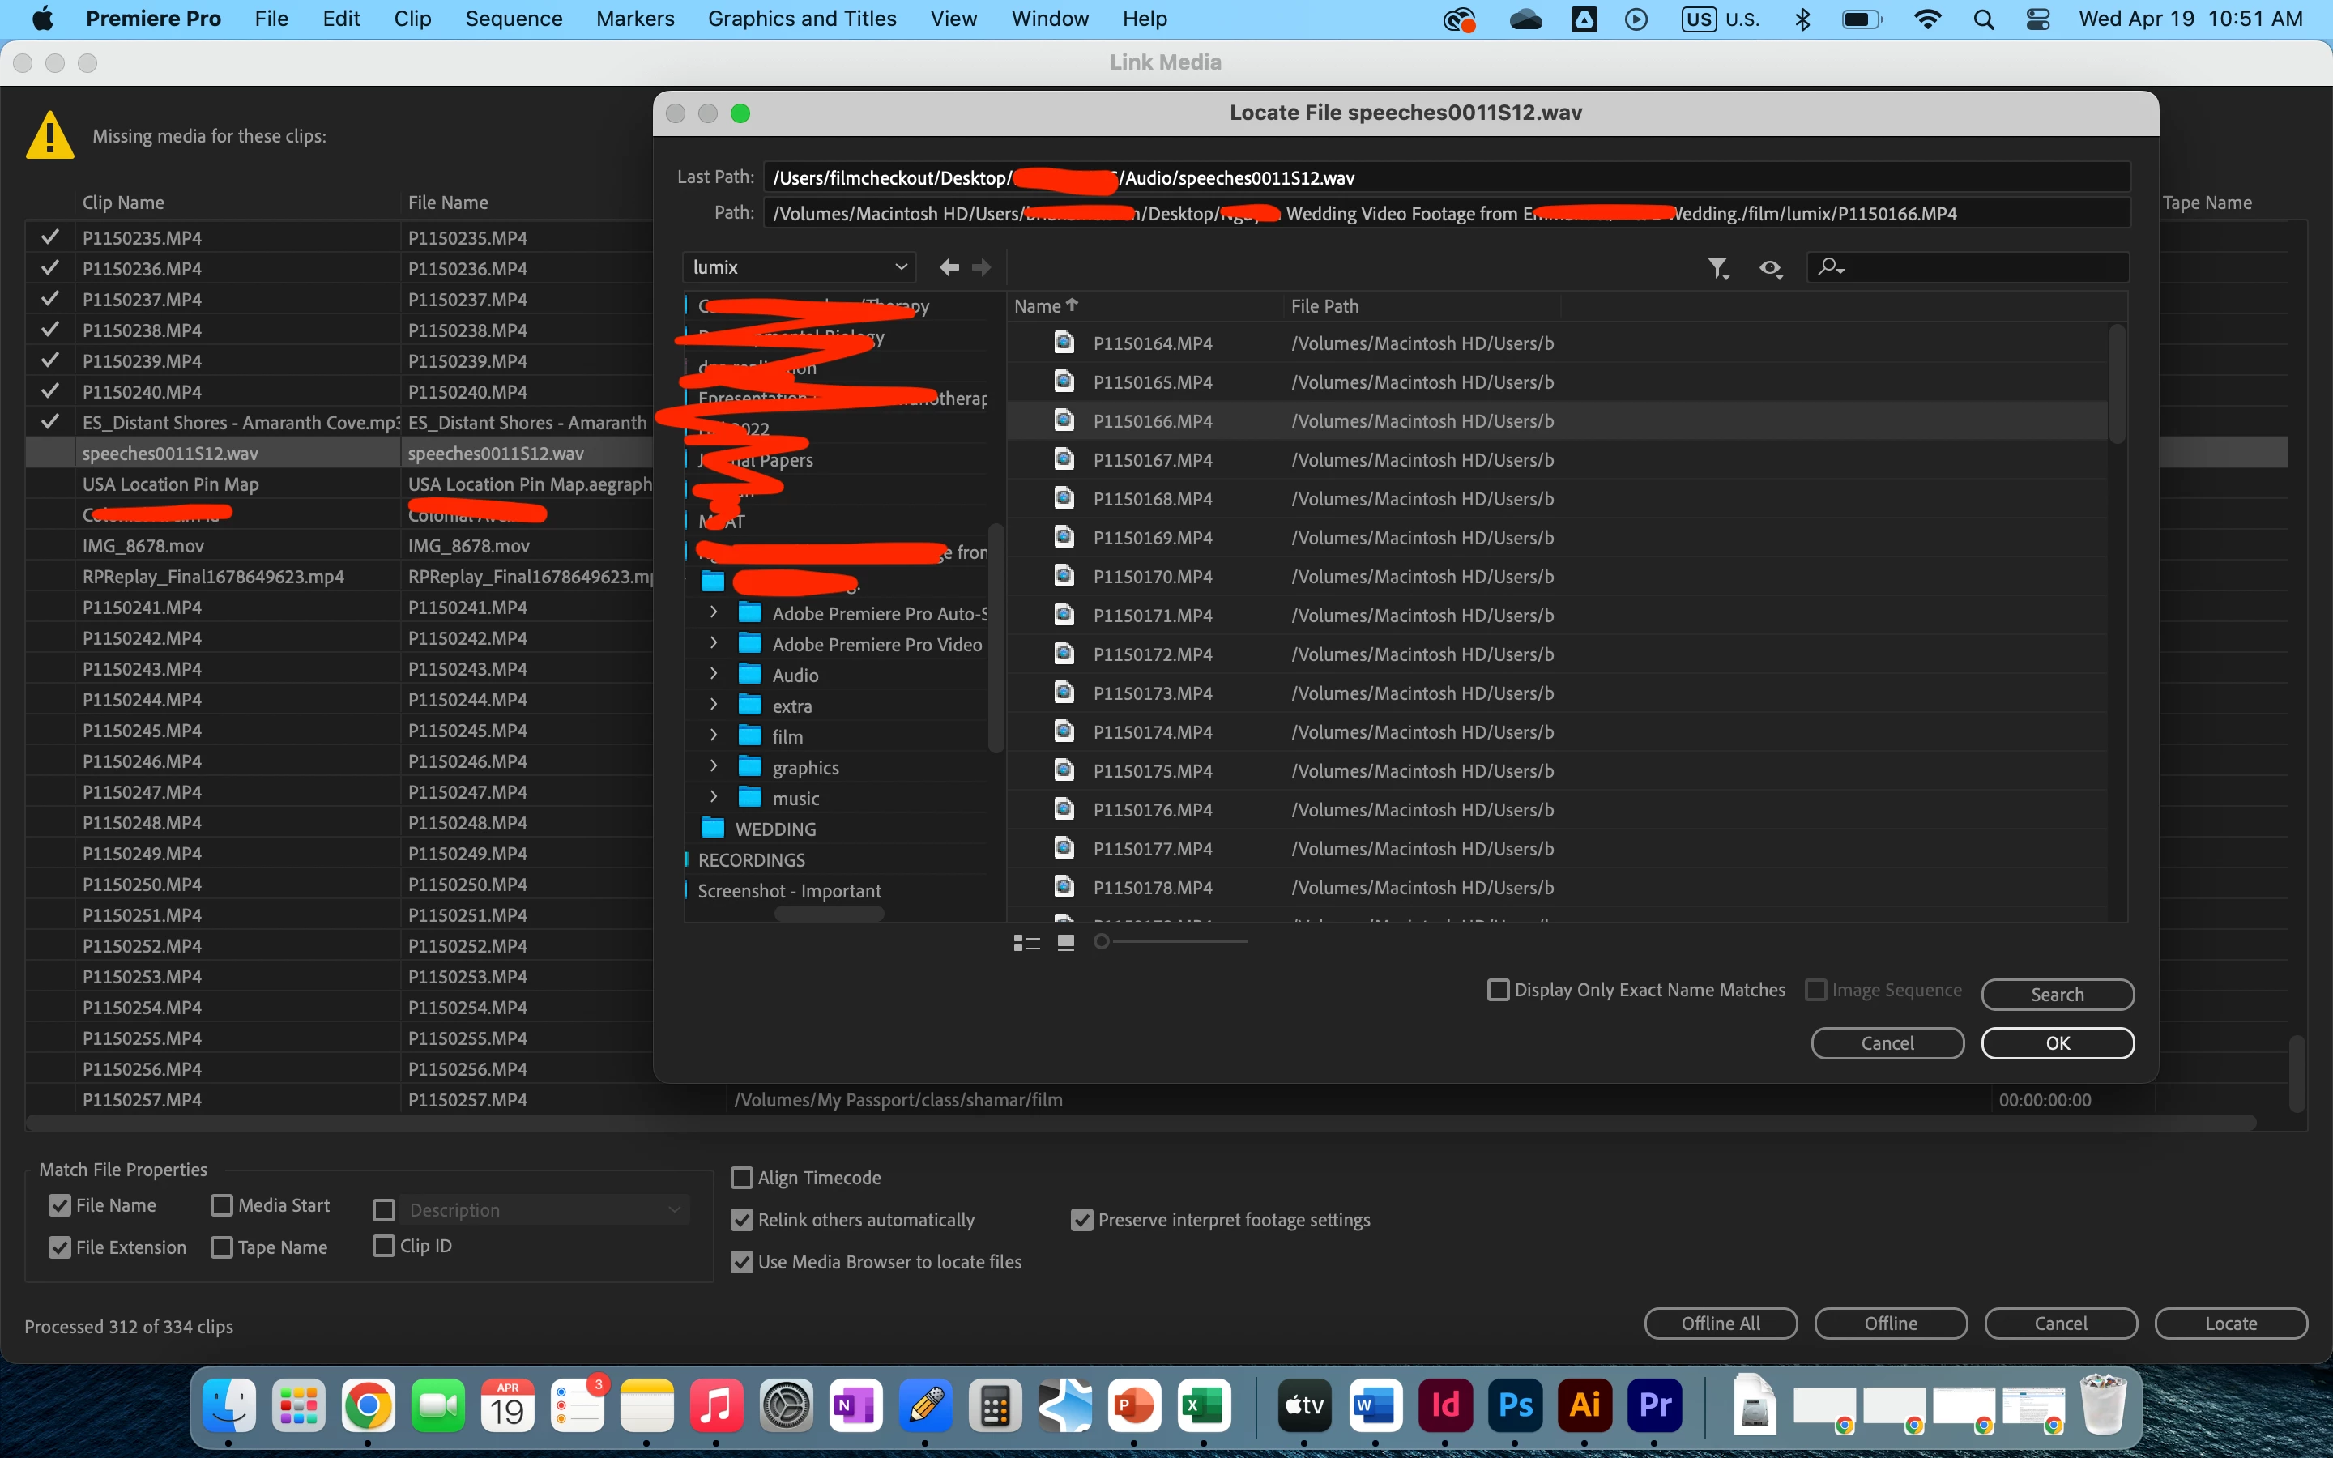Image resolution: width=2333 pixels, height=1458 pixels.
Task: Open Photoshop from the dock
Action: pyautogui.click(x=1516, y=1406)
